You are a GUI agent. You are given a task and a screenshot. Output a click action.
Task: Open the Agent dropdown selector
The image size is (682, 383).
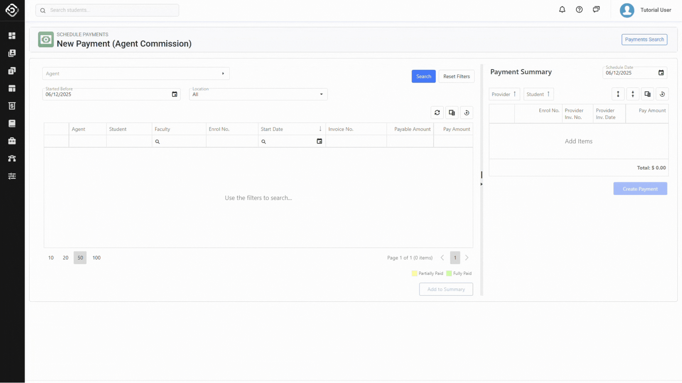click(223, 73)
